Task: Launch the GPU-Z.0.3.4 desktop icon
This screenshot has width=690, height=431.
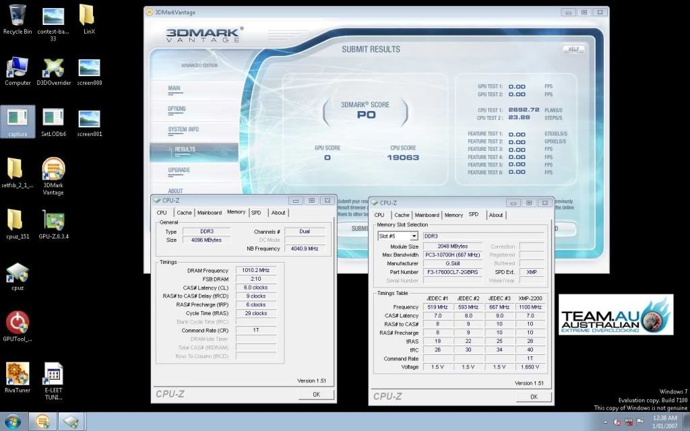Action: pos(53,224)
